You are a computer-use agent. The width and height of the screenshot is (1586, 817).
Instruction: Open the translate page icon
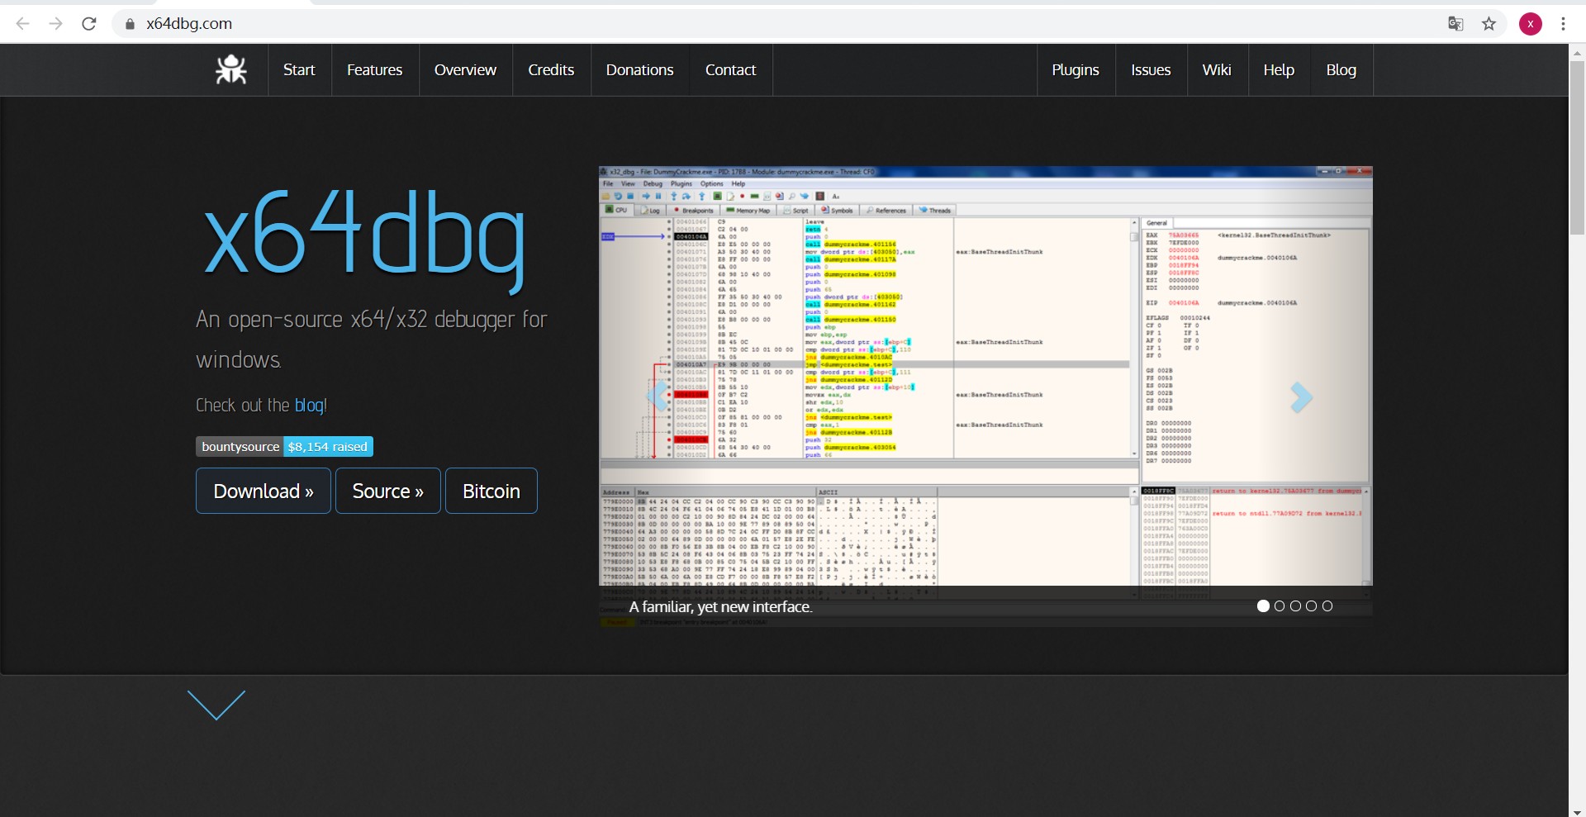1455,24
